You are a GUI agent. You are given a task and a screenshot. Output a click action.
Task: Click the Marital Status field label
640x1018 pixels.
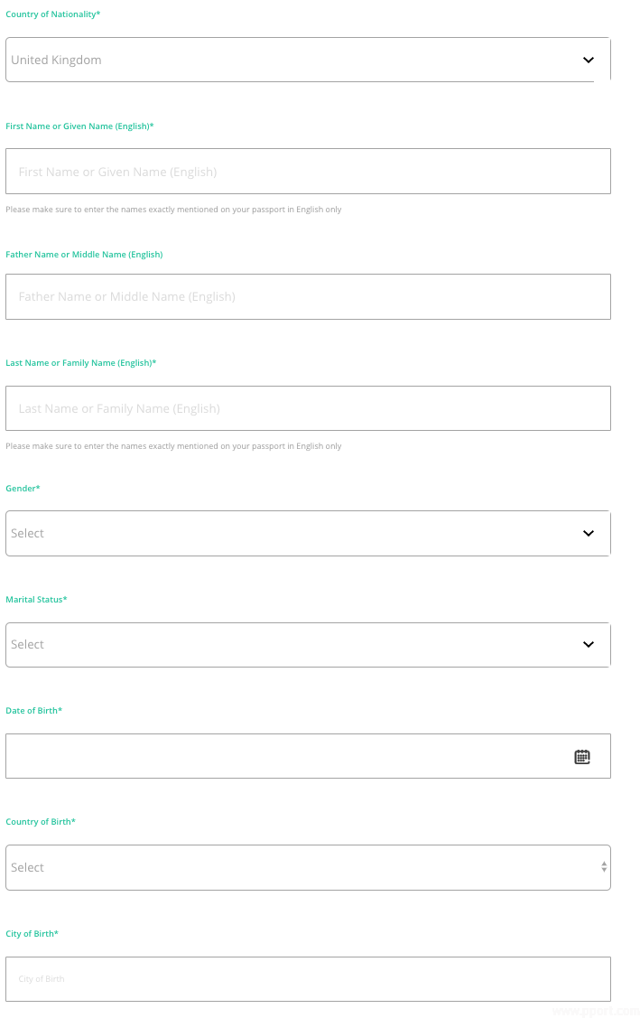pyautogui.click(x=37, y=600)
